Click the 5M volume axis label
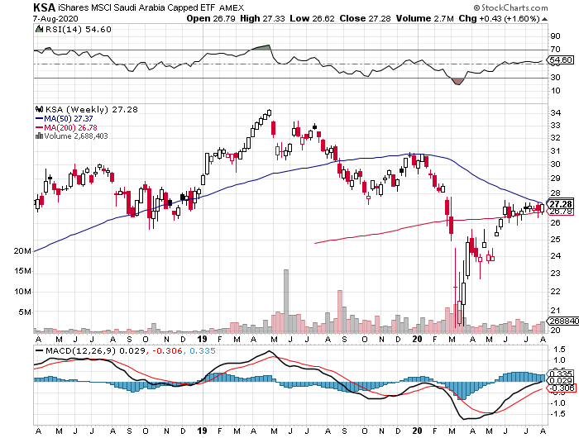This screenshot has height=438, width=579. pyautogui.click(x=25, y=312)
